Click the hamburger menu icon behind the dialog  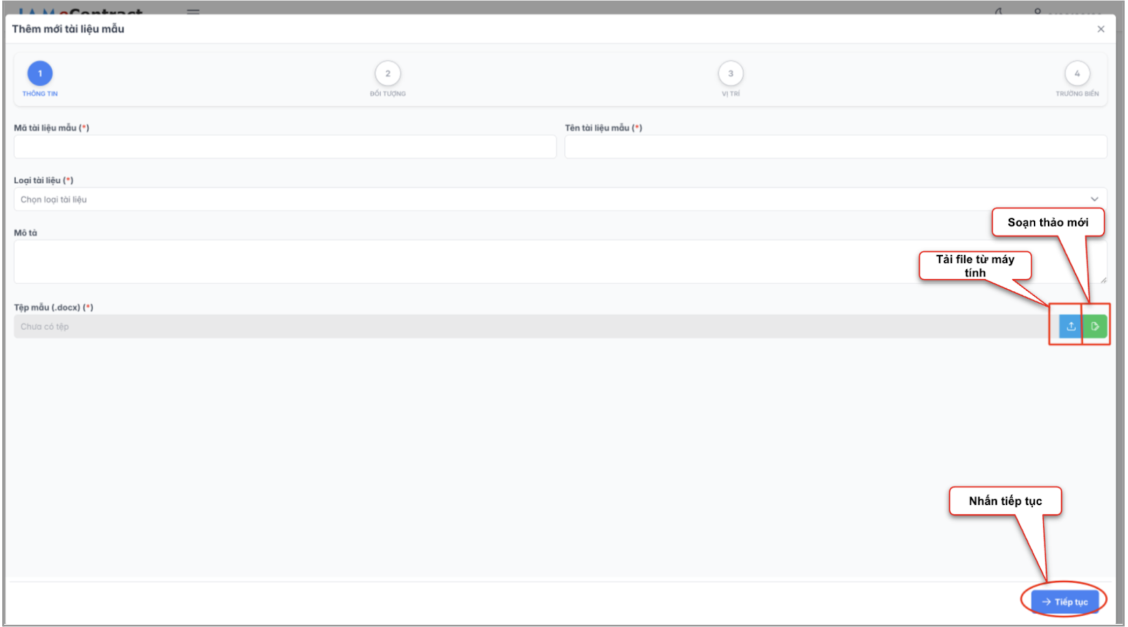(193, 11)
